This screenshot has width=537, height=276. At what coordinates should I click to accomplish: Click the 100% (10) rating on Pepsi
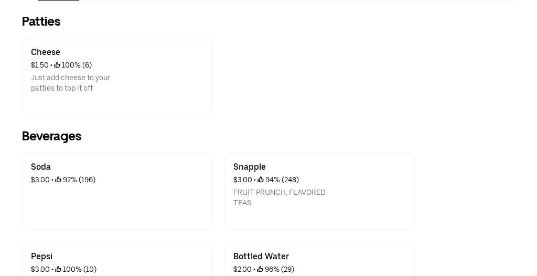pyautogui.click(x=80, y=270)
